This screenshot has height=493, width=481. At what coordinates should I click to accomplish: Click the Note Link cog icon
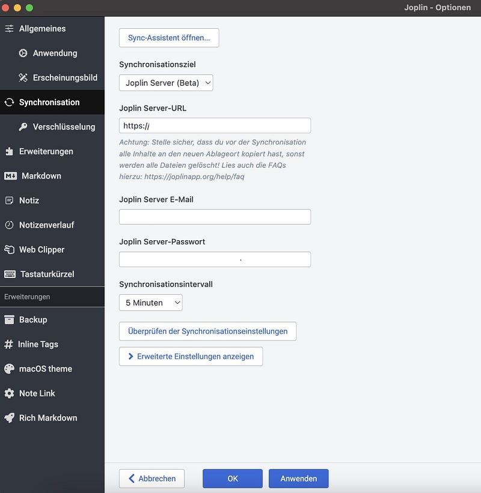[9, 393]
